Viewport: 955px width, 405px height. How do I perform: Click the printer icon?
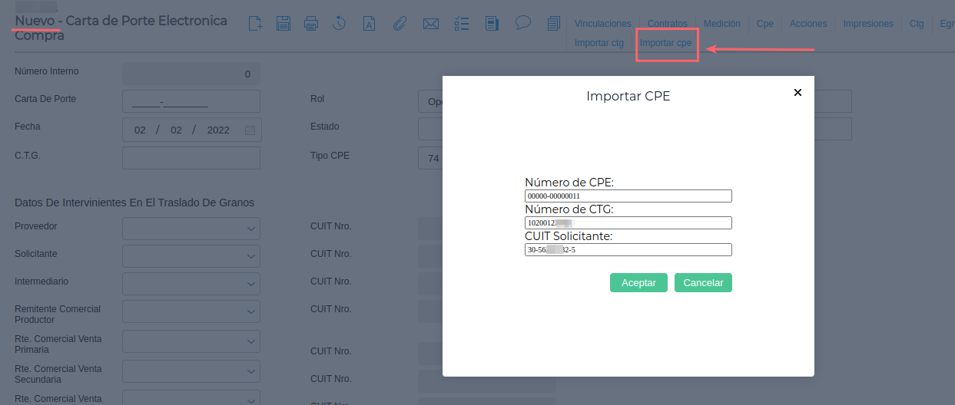pyautogui.click(x=311, y=24)
